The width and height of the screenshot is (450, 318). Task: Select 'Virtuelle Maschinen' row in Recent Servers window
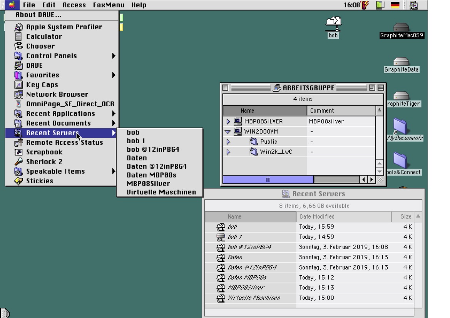[x=309, y=298]
